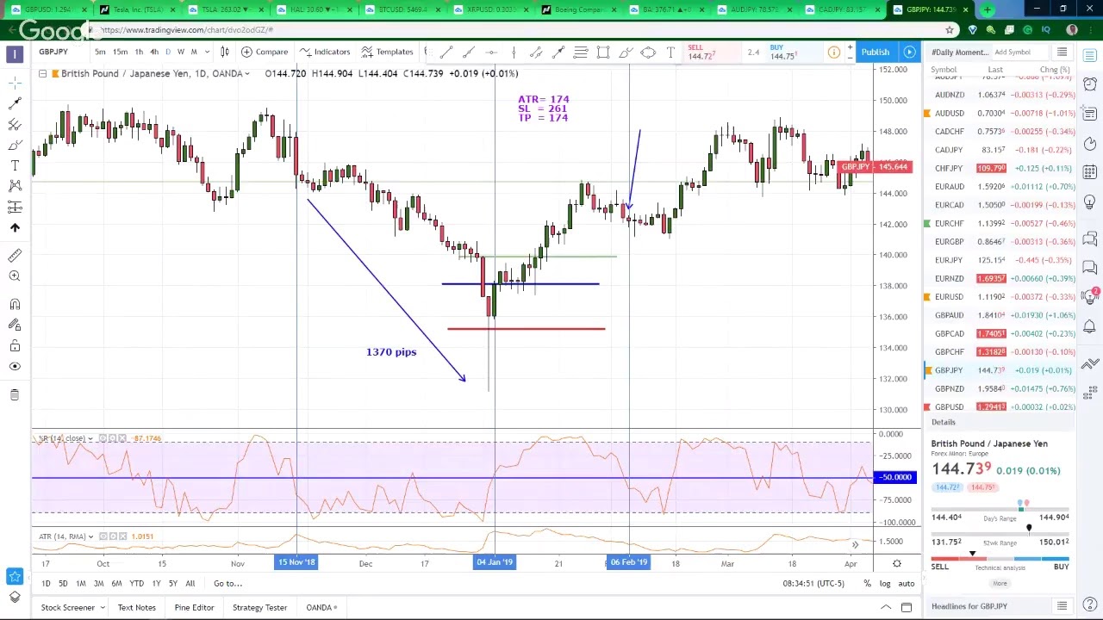This screenshot has height=620, width=1103.
Task: Select the crosshair cursor tool
Action: pyautogui.click(x=15, y=83)
